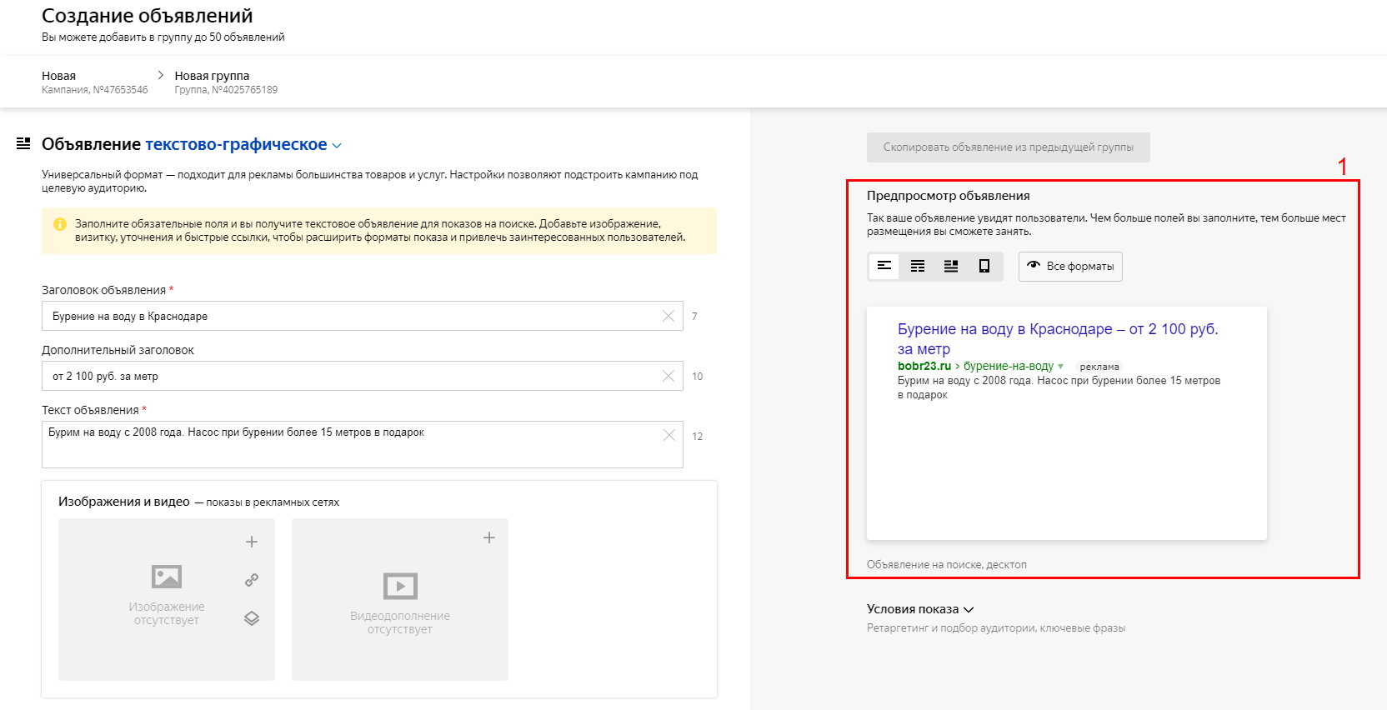Click headline character counter 7
The height and width of the screenshot is (710, 1387).
tap(694, 317)
